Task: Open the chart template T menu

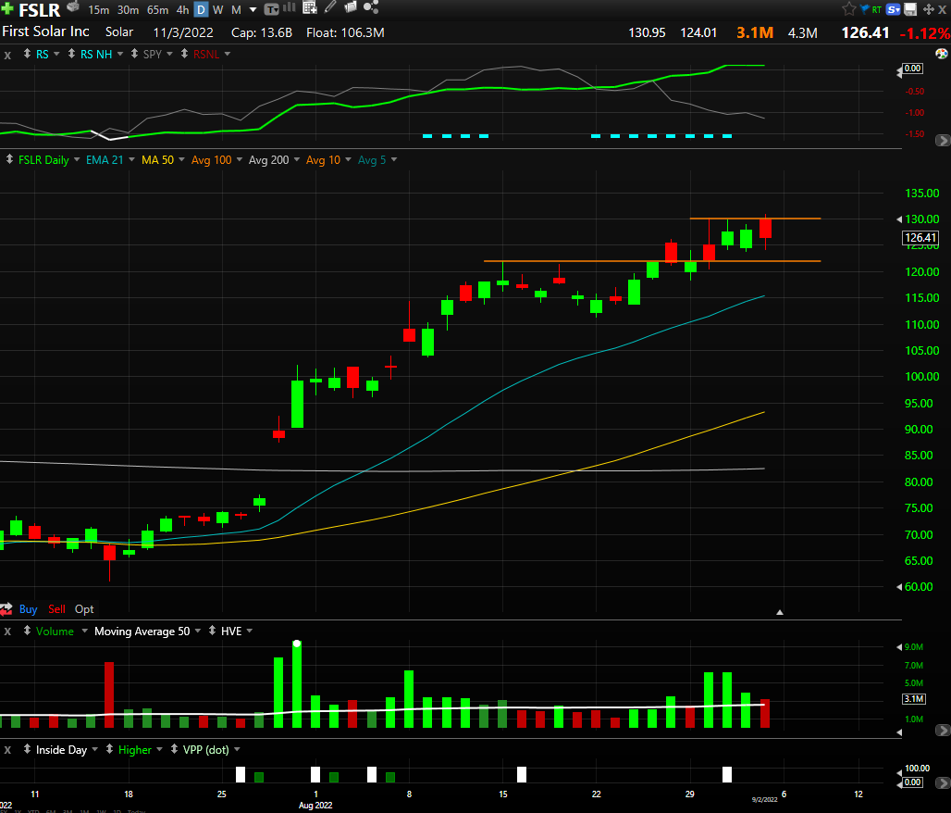Action: point(271,9)
